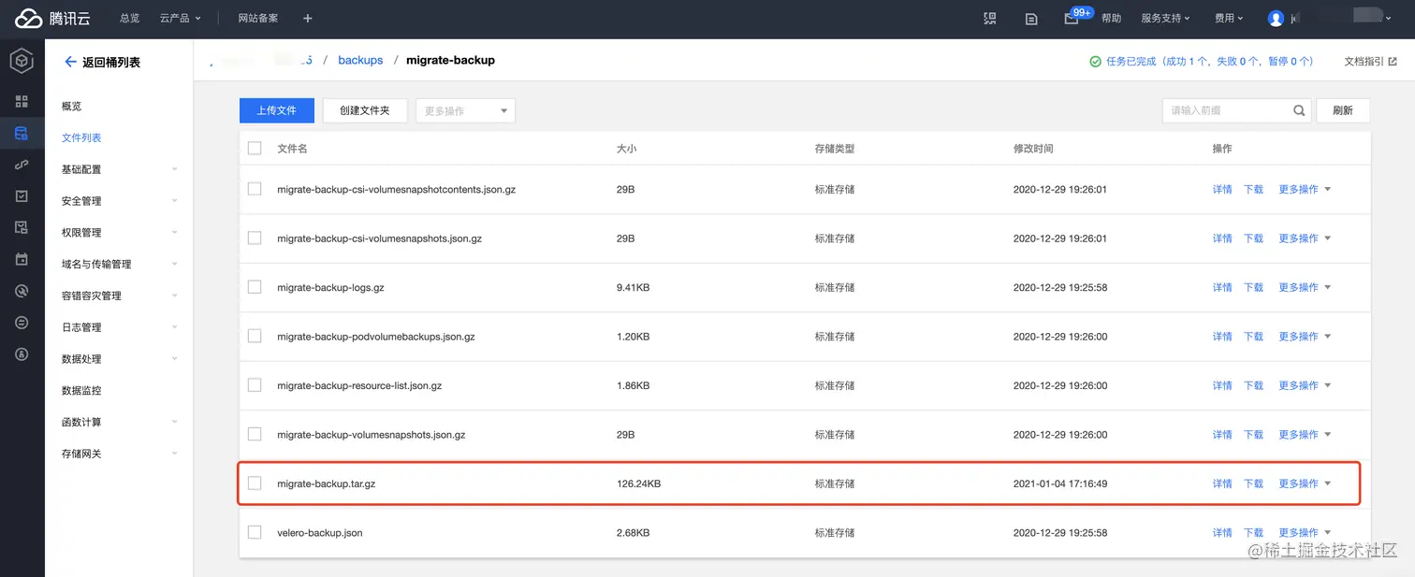Open external link icon beside 文档指引
1415x577 pixels.
(x=1393, y=62)
